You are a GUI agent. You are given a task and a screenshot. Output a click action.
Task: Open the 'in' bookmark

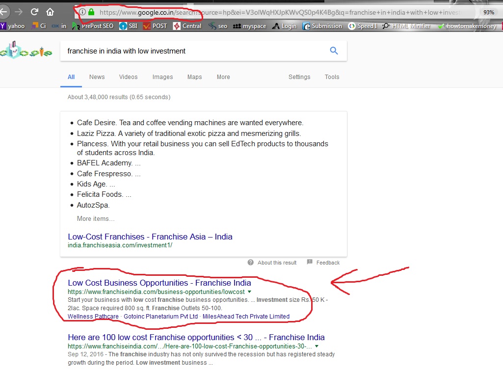(x=59, y=26)
